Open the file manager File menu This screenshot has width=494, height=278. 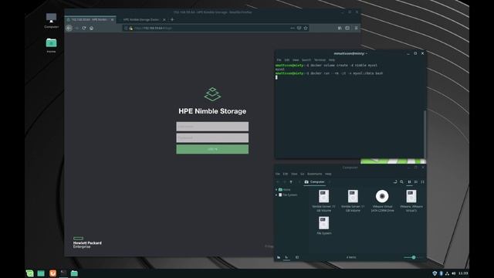(278, 174)
